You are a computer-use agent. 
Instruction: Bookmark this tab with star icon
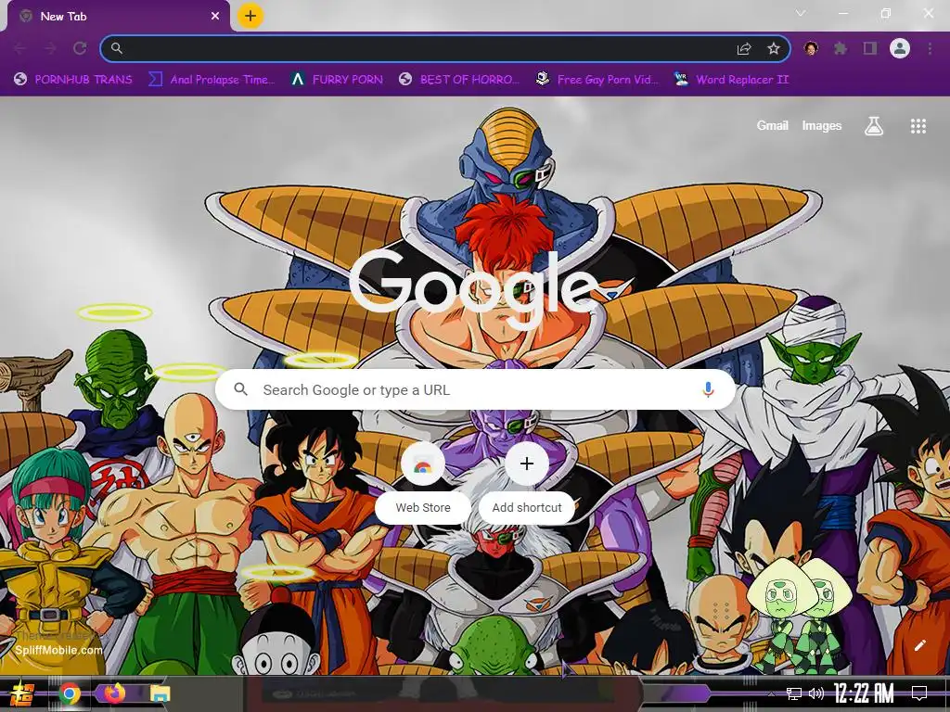(x=774, y=48)
